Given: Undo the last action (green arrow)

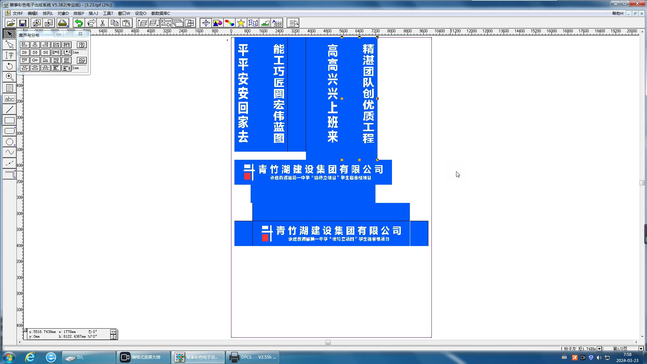Looking at the screenshot, I should 79,23.
